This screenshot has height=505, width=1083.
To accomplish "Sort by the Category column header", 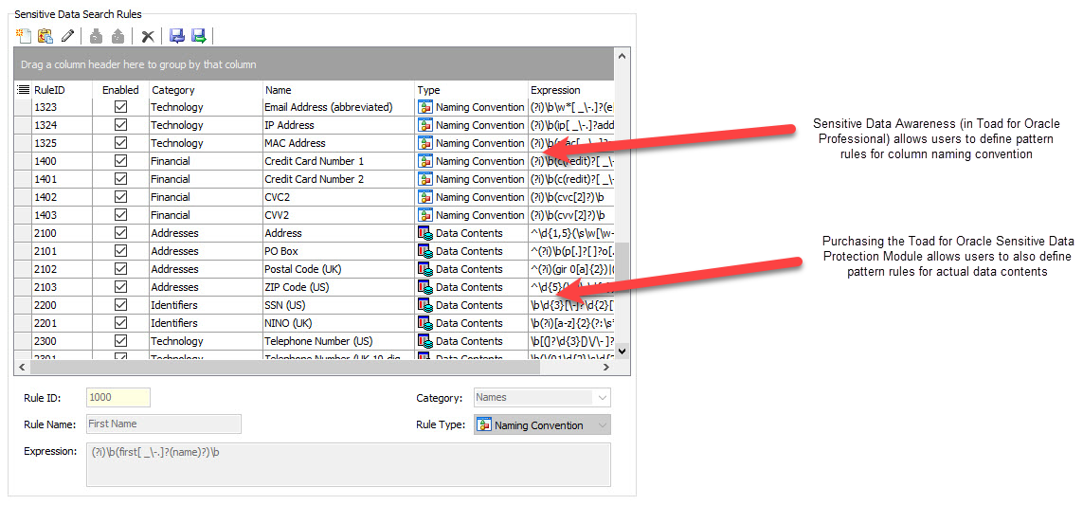I will [x=205, y=90].
